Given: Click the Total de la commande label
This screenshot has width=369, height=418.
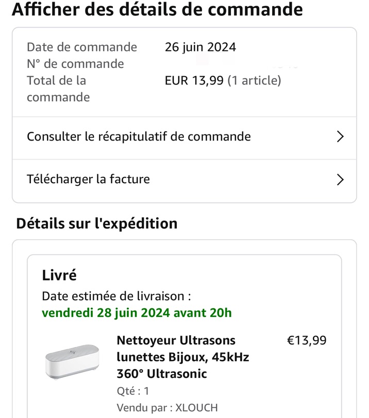Looking at the screenshot, I should 58,89.
